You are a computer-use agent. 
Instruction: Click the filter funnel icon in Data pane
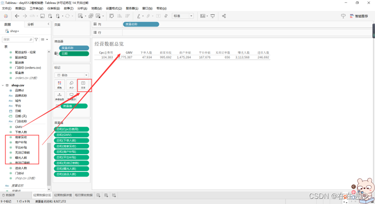click(36, 39)
